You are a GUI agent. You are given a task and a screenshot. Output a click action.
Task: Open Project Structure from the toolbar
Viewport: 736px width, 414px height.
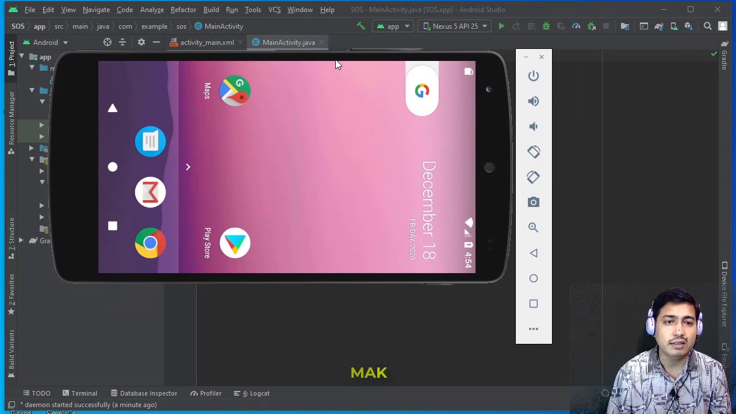point(625,26)
